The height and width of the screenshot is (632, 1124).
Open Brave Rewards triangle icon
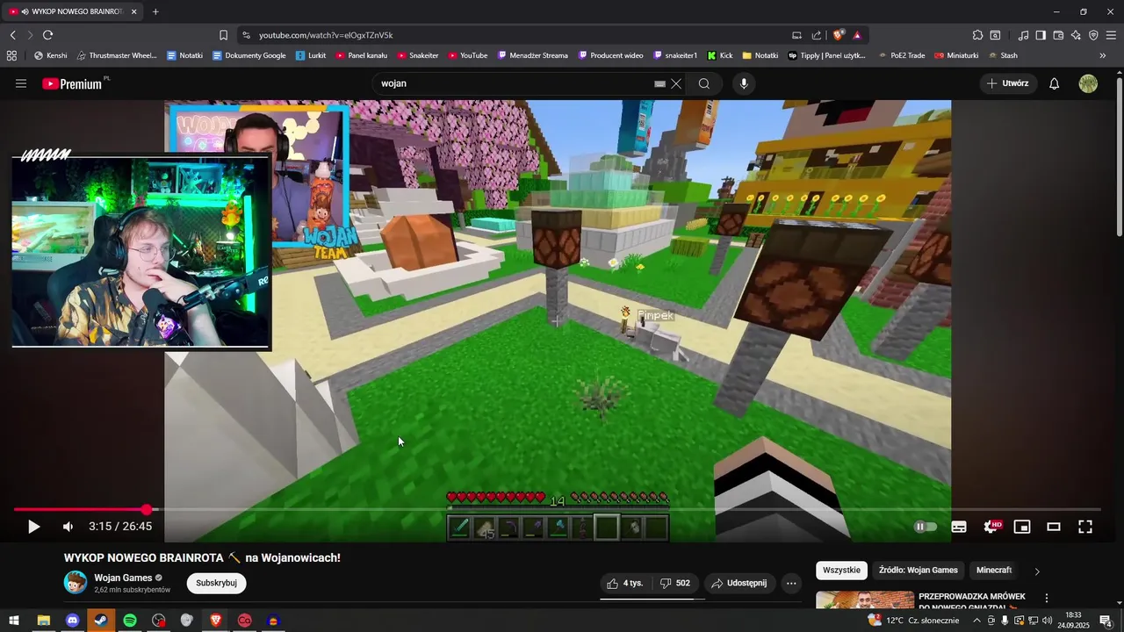[857, 35]
